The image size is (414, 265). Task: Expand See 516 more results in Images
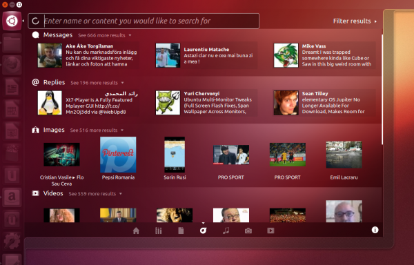click(x=97, y=130)
